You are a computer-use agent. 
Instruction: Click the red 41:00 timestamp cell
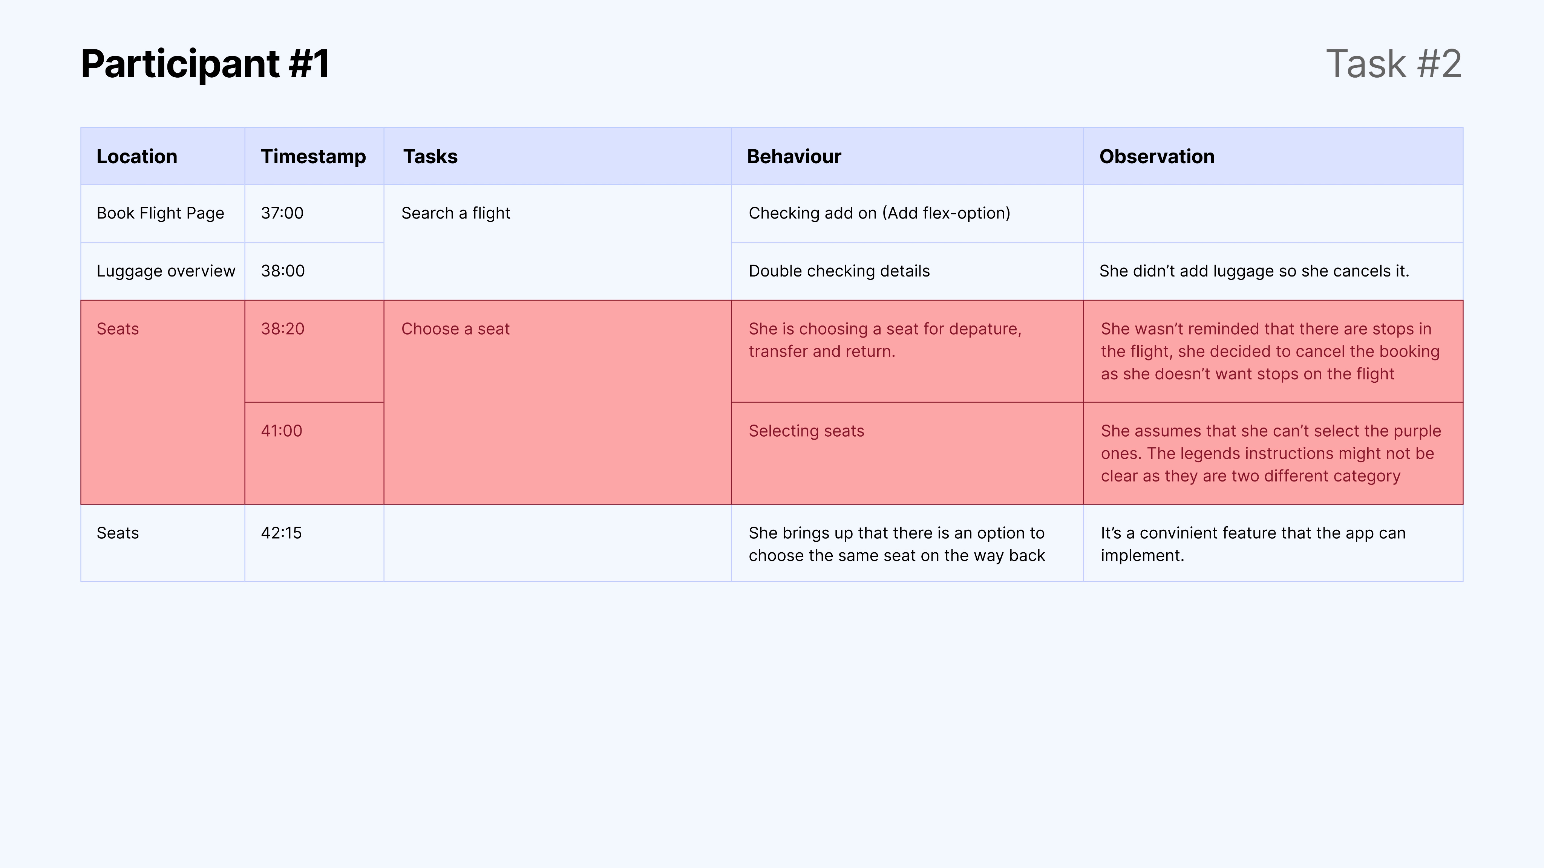coord(281,431)
